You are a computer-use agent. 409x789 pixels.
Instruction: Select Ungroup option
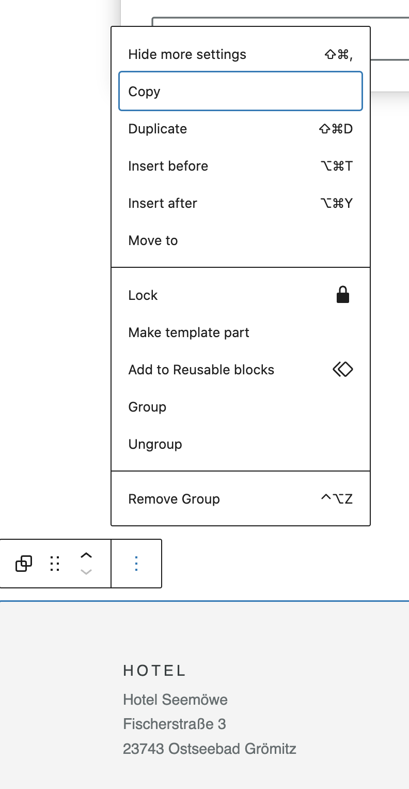(x=241, y=444)
